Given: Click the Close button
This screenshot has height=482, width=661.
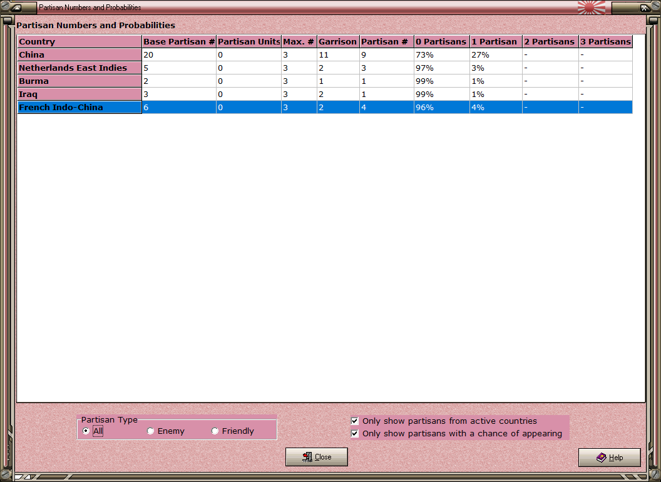Looking at the screenshot, I should [317, 457].
